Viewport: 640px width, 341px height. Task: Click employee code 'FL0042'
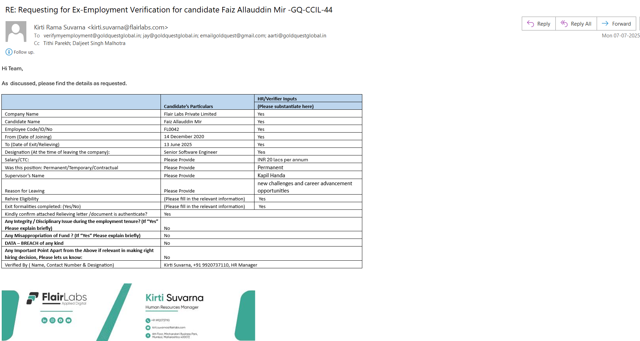[172, 129]
